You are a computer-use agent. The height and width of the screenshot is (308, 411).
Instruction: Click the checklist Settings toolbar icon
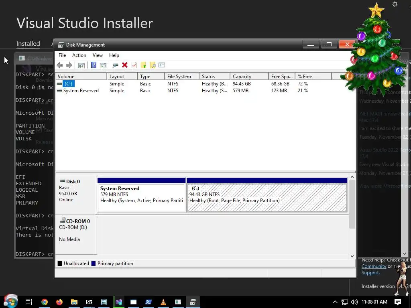(162, 65)
